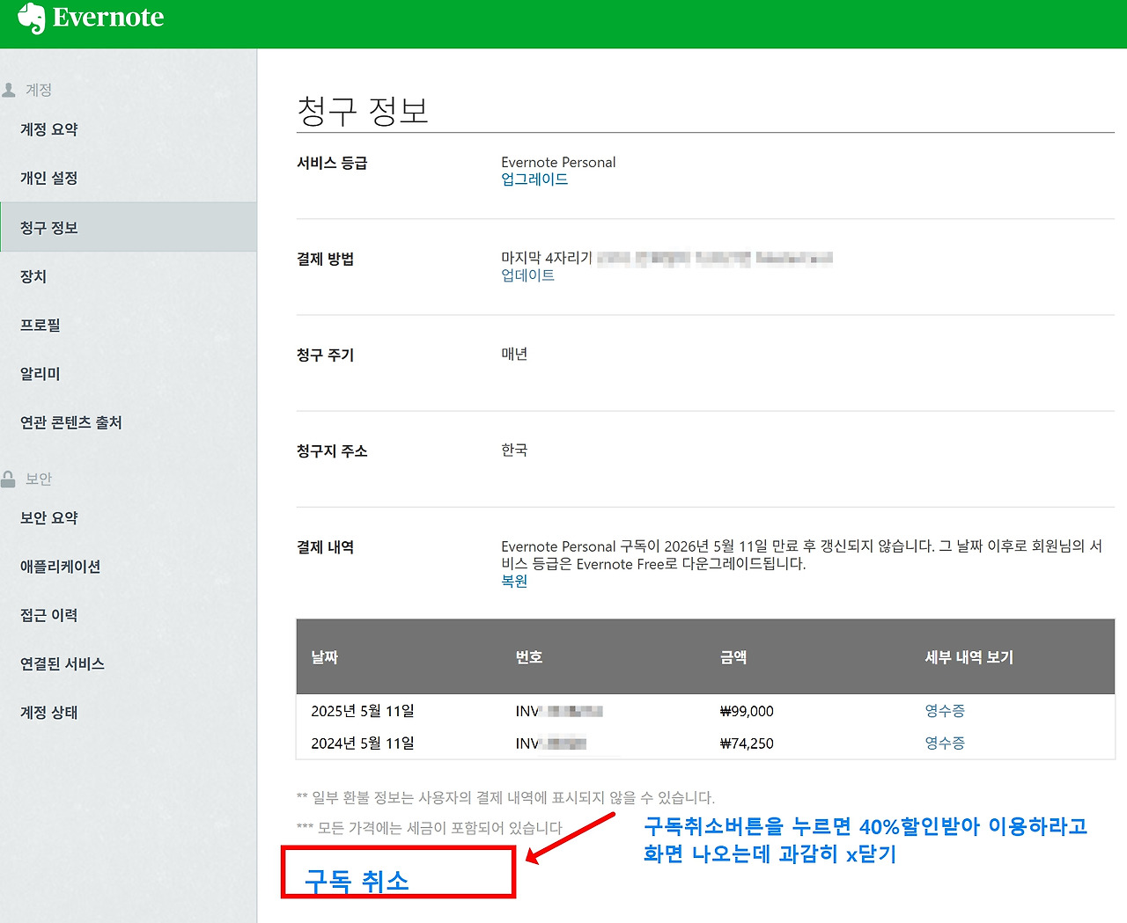This screenshot has height=923, width=1127.
Task: Click the 한국 billing address value
Action: (x=514, y=451)
